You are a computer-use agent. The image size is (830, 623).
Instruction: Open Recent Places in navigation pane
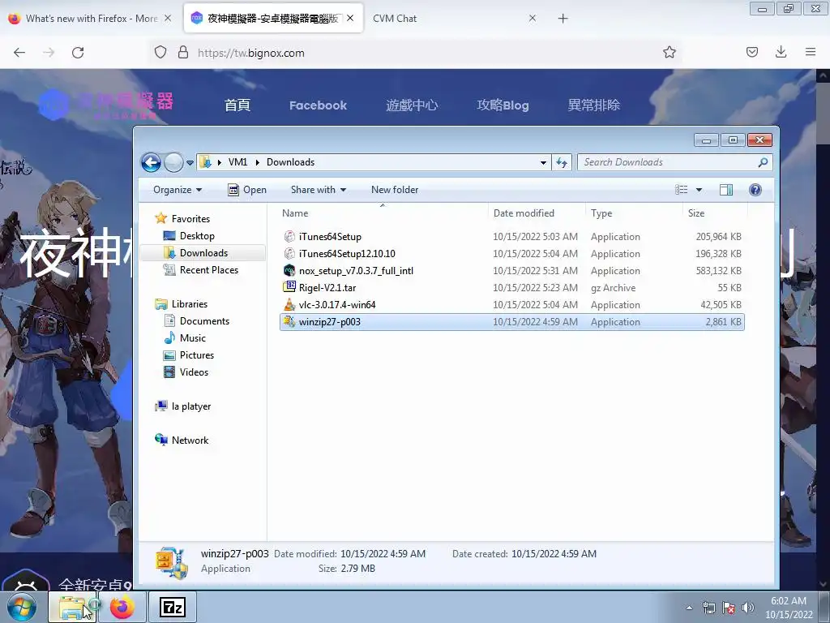[208, 269]
